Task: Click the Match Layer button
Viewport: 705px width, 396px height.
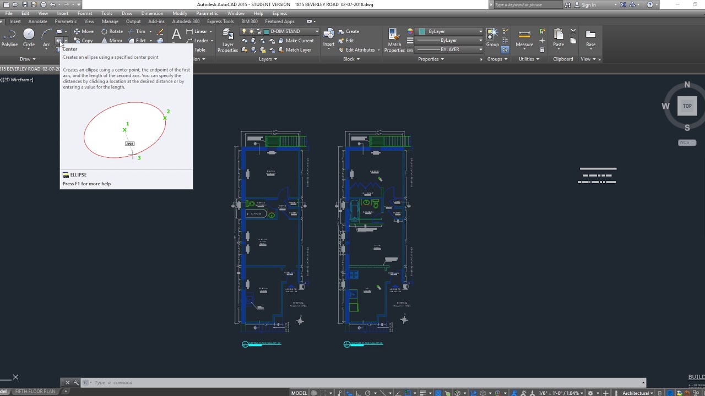Action: [294, 50]
